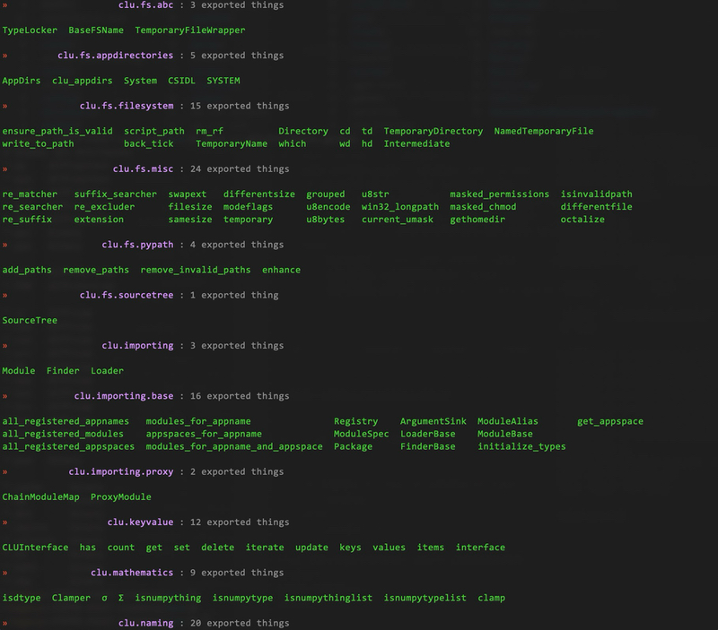Click the Loader export name
The height and width of the screenshot is (630, 718).
point(107,371)
